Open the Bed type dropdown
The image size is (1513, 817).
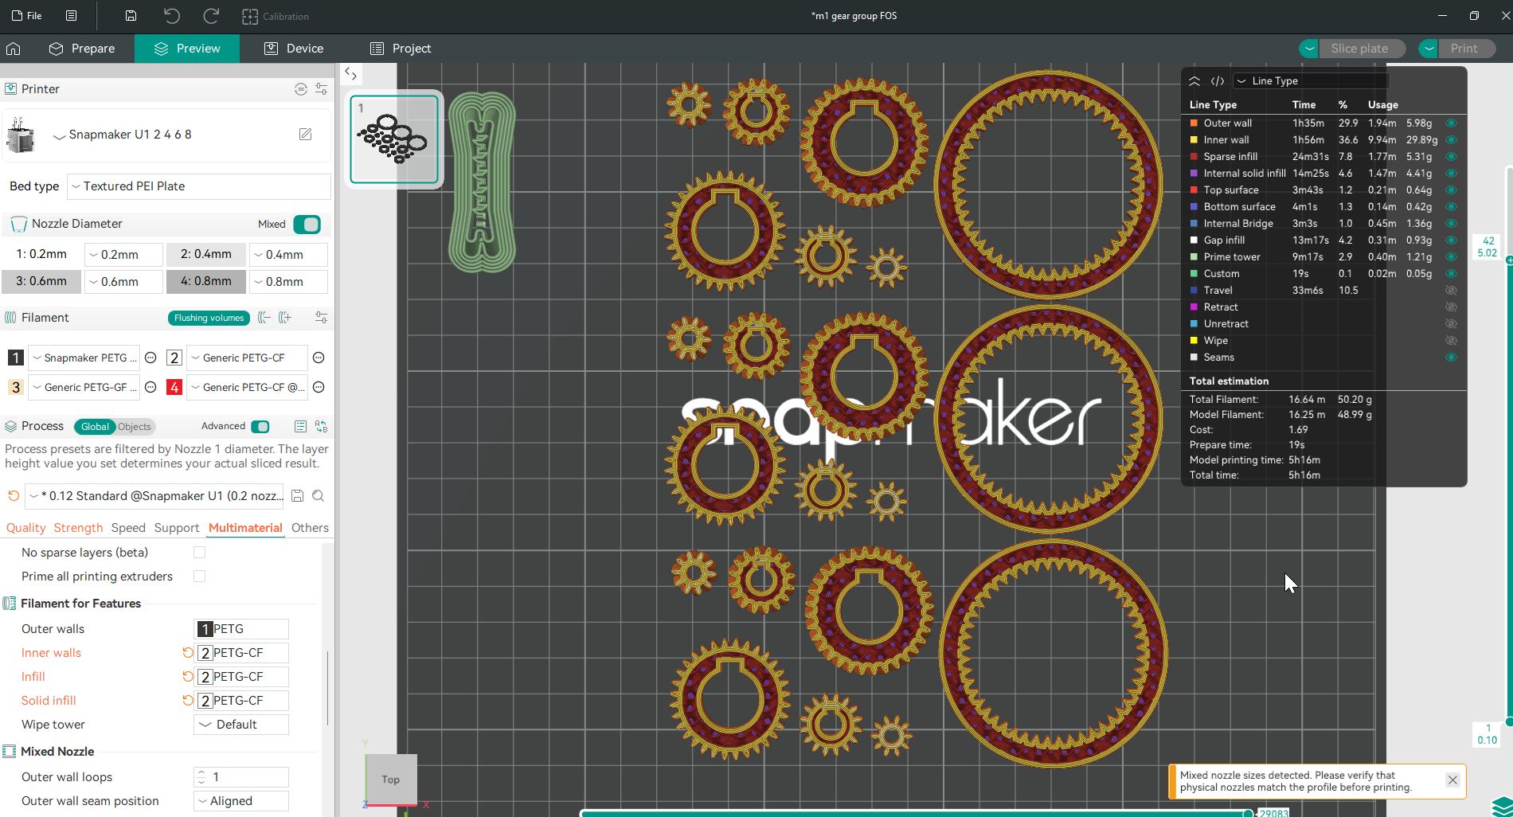pos(199,186)
